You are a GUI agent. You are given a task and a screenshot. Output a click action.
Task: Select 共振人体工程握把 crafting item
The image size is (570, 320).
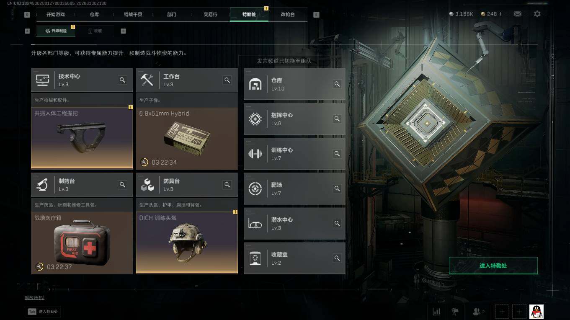point(82,138)
